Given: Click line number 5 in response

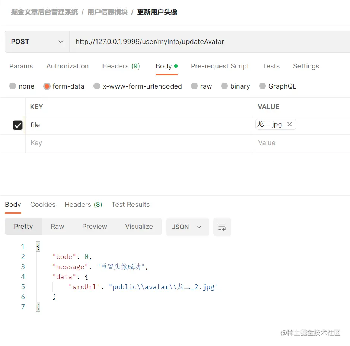Looking at the screenshot, I should (x=23, y=287).
